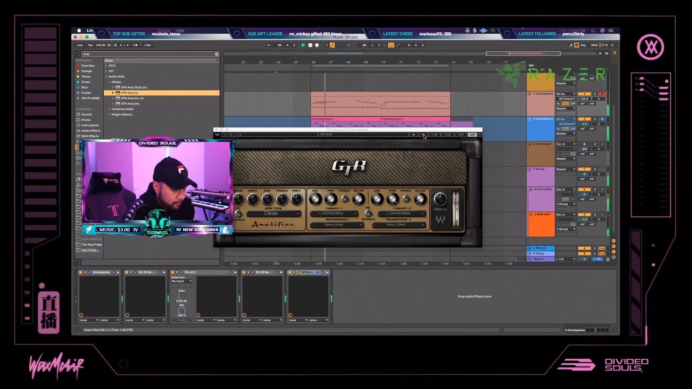Screen dimensions: 692x389
Task: Open the FAV PLUGINS collection
Action: pyautogui.click(x=90, y=98)
